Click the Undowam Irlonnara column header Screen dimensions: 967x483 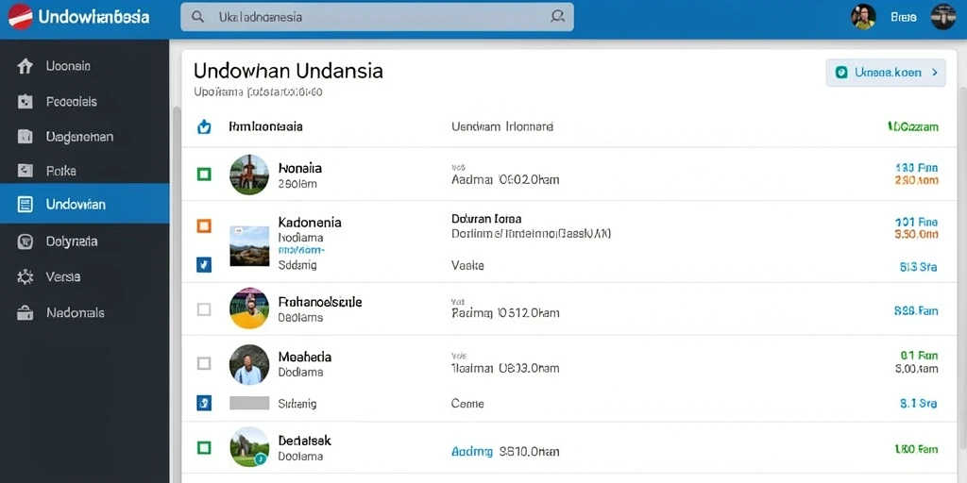tap(502, 127)
